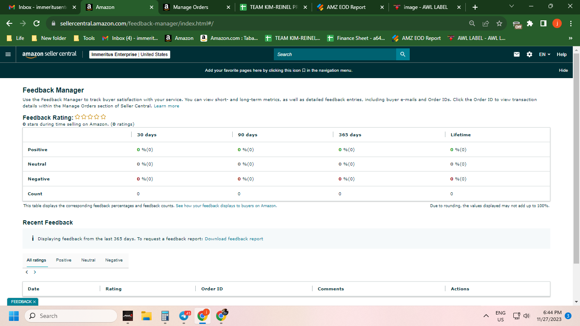This screenshot has width=580, height=326.
Task: Launch Calculator from the taskbar
Action: pos(165,316)
